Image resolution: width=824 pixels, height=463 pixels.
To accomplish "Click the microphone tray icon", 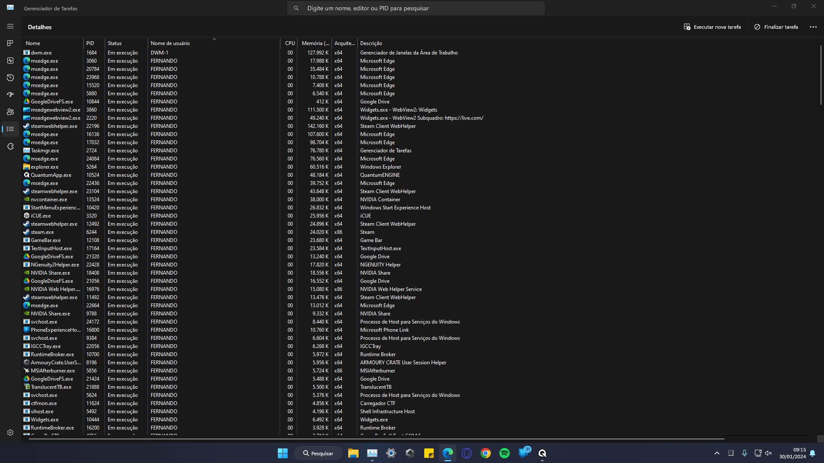I will tap(744, 453).
